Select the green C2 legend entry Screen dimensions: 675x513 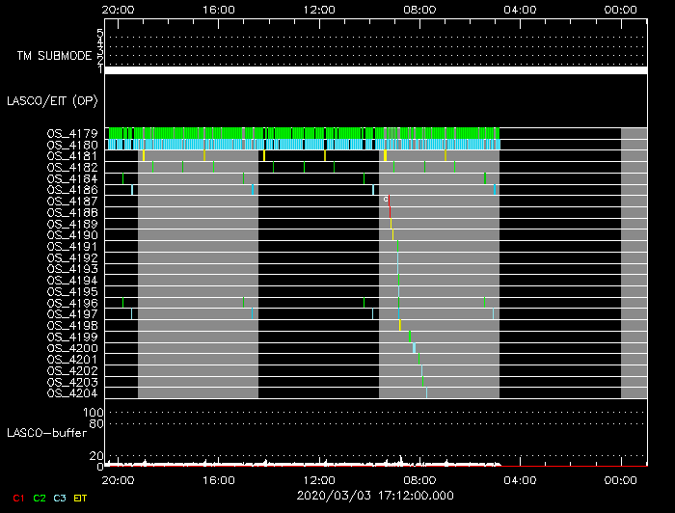click(x=40, y=499)
